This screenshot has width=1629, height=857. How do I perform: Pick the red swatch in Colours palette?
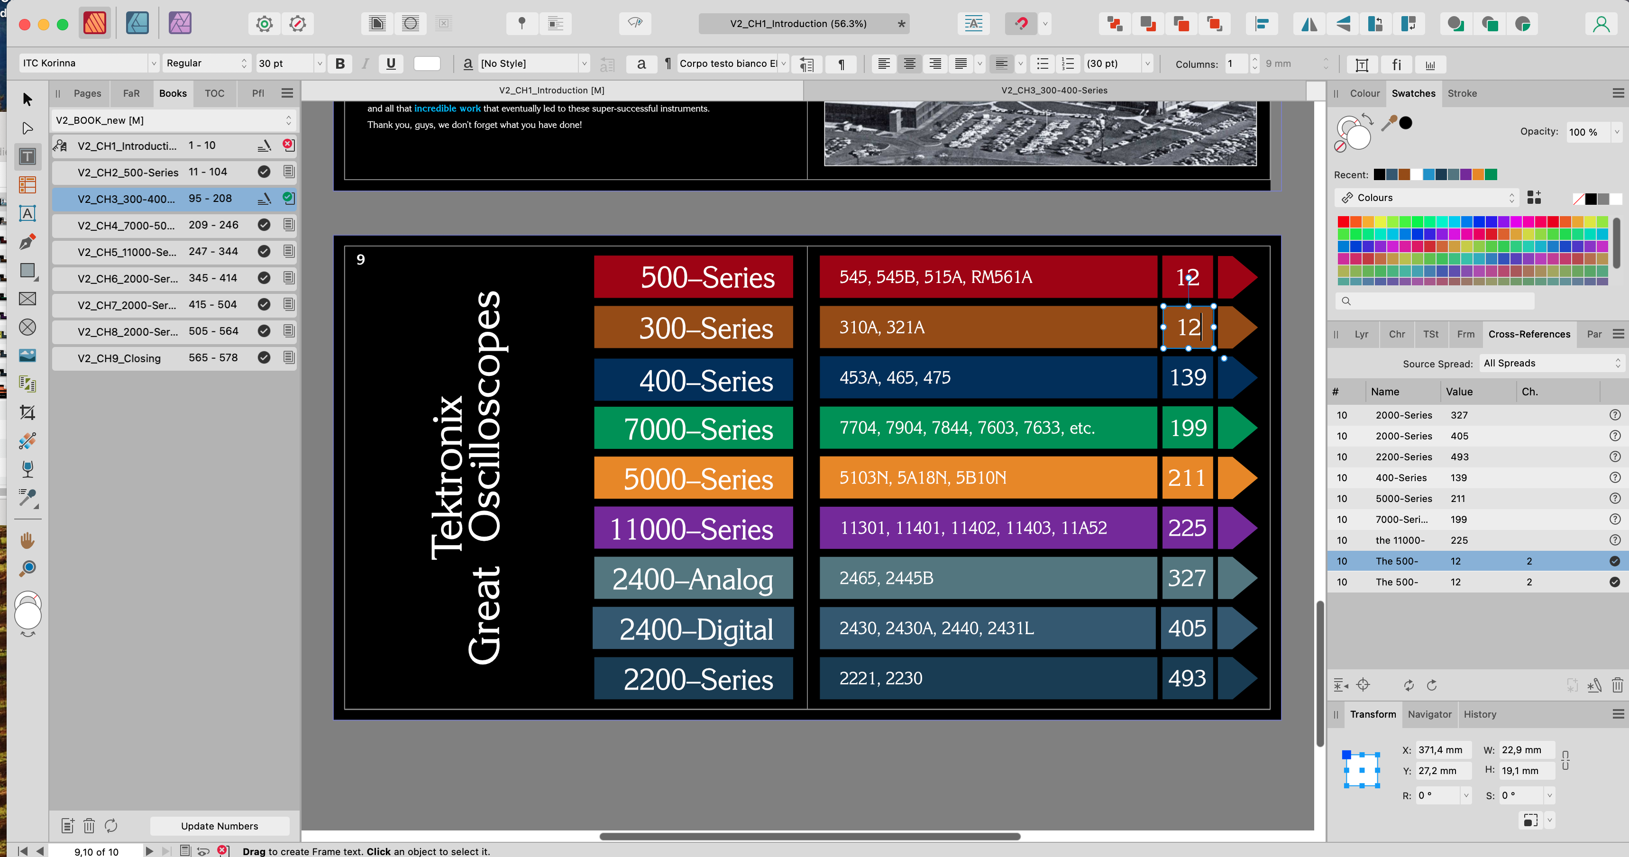(1343, 221)
